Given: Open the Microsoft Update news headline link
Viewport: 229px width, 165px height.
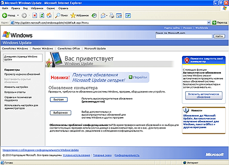Looking at the screenshot, I should (201, 121).
